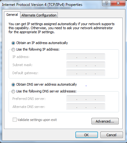The width and height of the screenshot is (127, 143).
Task: Open the Advanced settings button
Action: (105, 121)
